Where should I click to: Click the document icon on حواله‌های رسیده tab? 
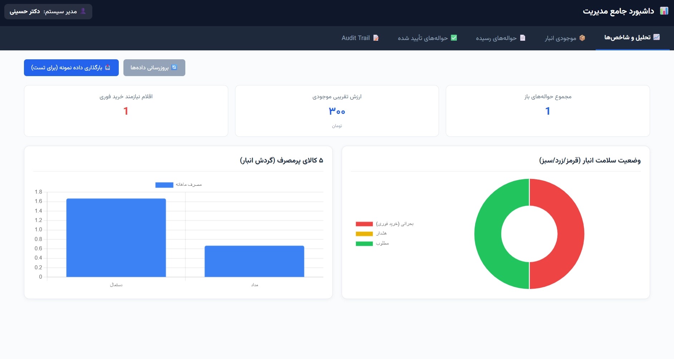[x=523, y=38]
